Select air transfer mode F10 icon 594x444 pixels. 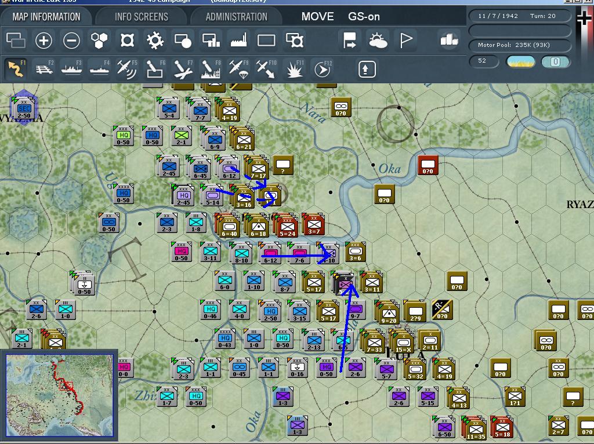click(x=266, y=69)
